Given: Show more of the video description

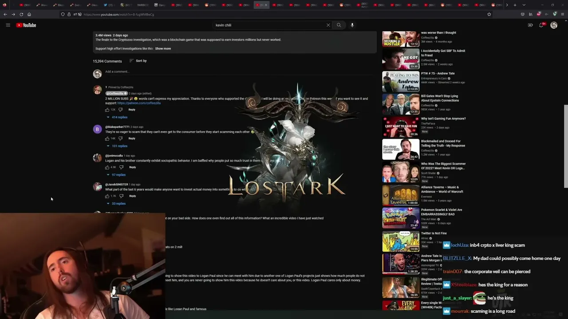Looking at the screenshot, I should coord(163,48).
